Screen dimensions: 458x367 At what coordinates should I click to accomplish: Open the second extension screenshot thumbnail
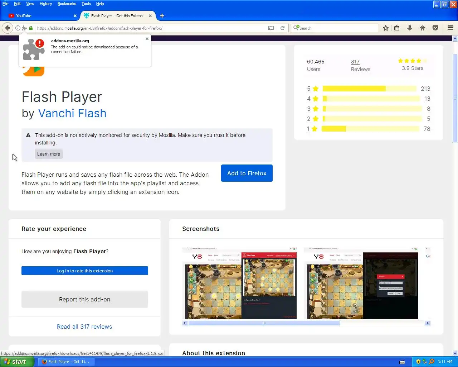(361, 283)
